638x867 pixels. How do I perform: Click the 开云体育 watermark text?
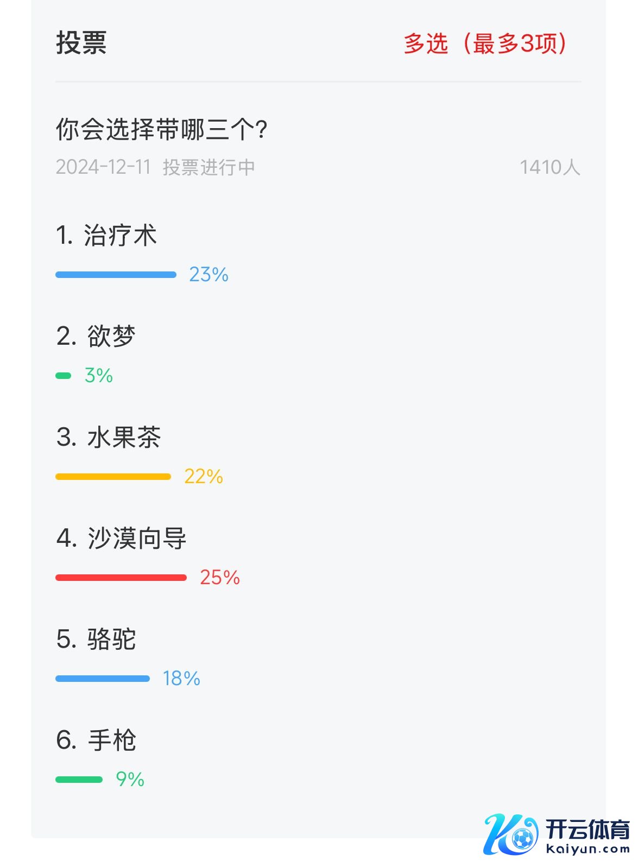click(x=588, y=830)
